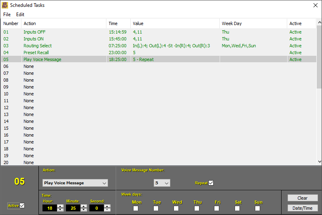This screenshot has width=322, height=215.
Task: Increase the Hour value with up arrow
Action: click(60, 206)
